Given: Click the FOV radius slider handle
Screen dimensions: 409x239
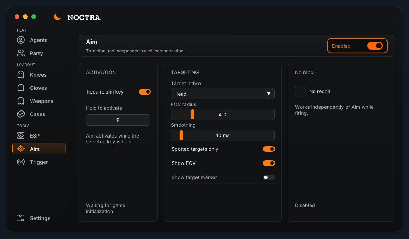Looking at the screenshot, I should pyautogui.click(x=192, y=114).
